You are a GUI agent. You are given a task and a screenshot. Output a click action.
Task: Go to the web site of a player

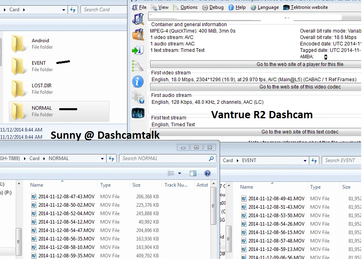pyautogui.click(x=255, y=64)
